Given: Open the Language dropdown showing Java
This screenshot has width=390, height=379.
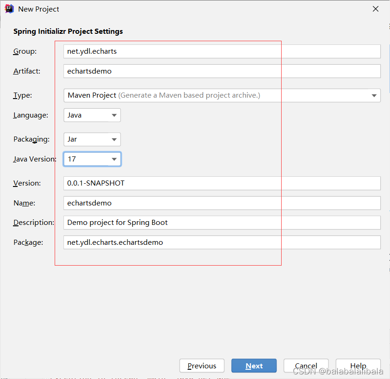Looking at the screenshot, I should coord(92,115).
